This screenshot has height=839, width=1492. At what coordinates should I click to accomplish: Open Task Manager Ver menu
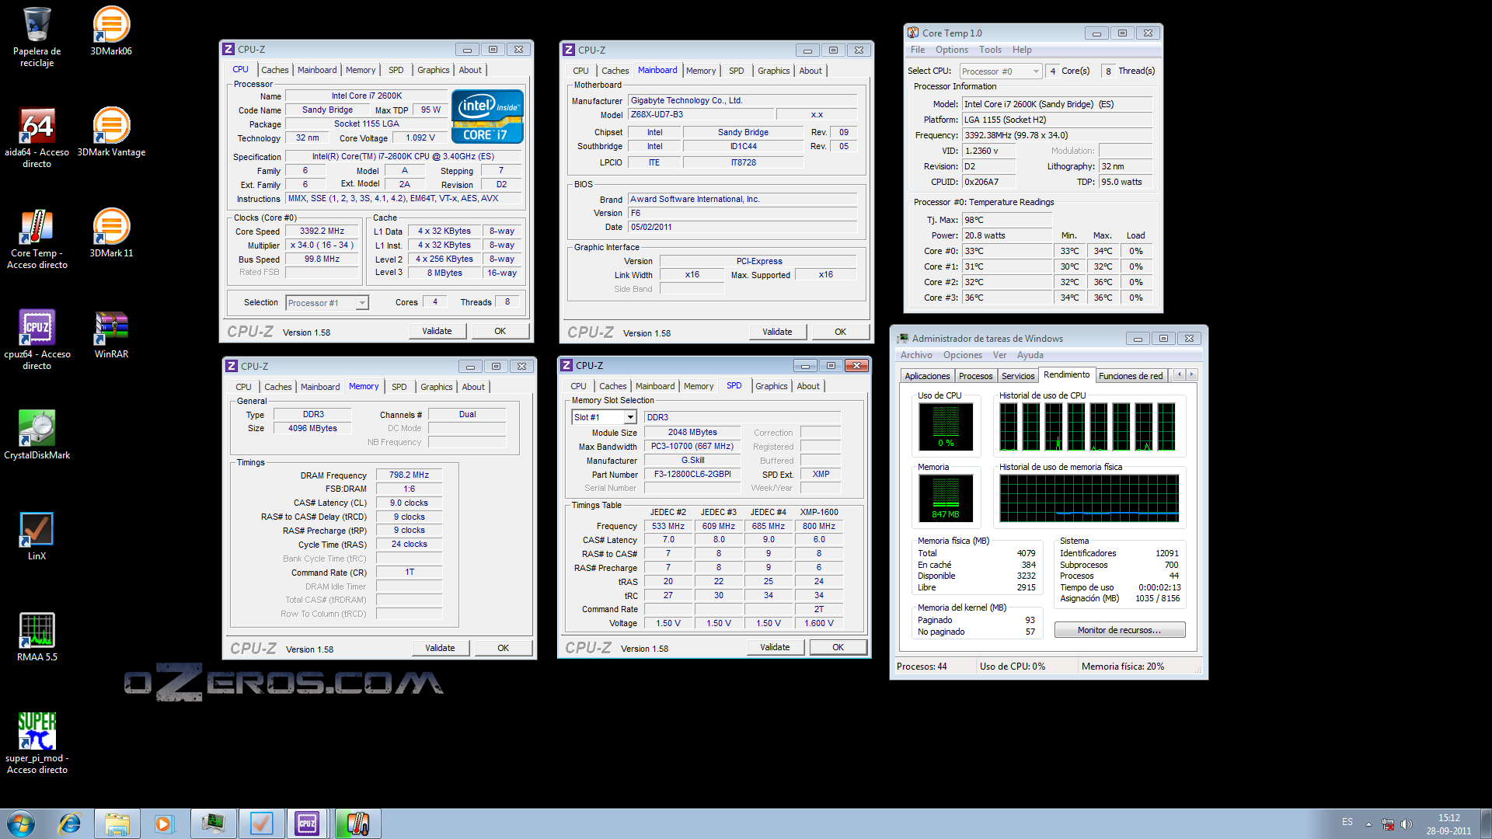click(x=999, y=355)
